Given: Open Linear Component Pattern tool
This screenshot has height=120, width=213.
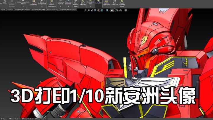Looking at the screenshot, I should 23,3.
